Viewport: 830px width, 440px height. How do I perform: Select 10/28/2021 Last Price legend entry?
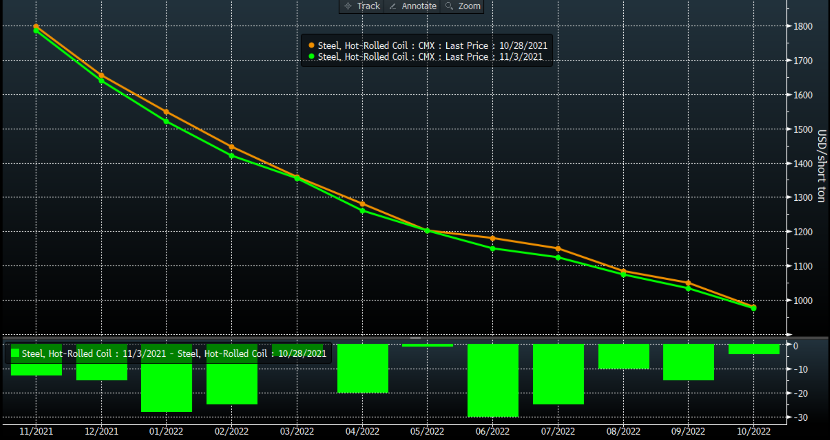(432, 46)
